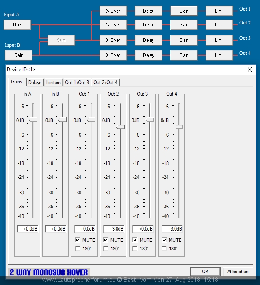The height and width of the screenshot is (285, 260).
Task: Toggle the Out 2 MUTE checkbox
Action: [x=106, y=240]
